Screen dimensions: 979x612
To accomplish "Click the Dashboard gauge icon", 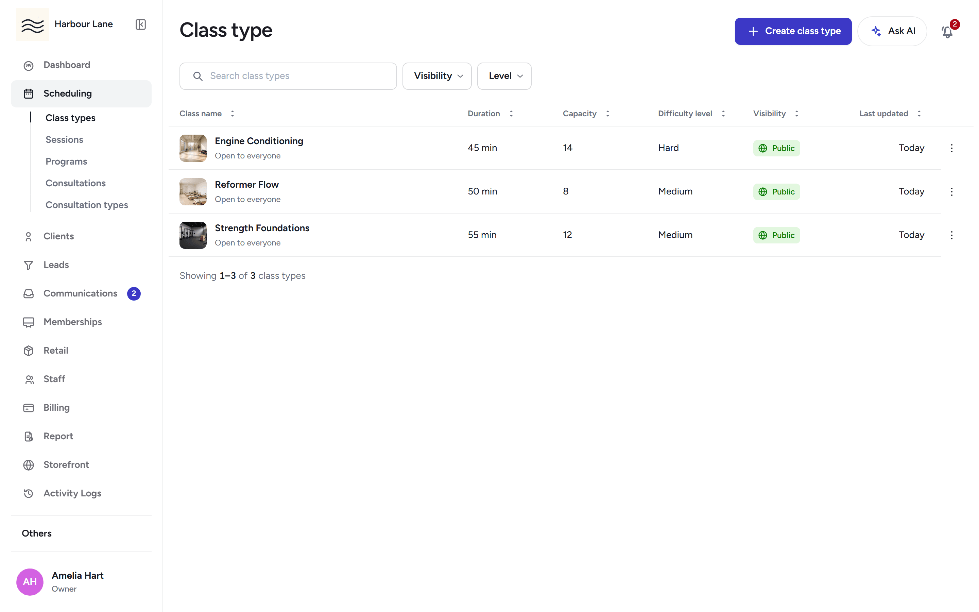I will (x=28, y=65).
